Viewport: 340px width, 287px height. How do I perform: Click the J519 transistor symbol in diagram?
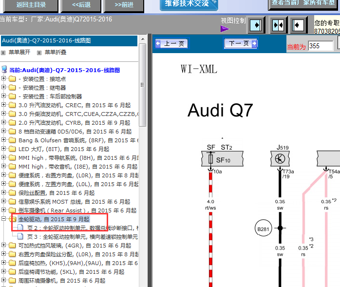tap(280, 159)
